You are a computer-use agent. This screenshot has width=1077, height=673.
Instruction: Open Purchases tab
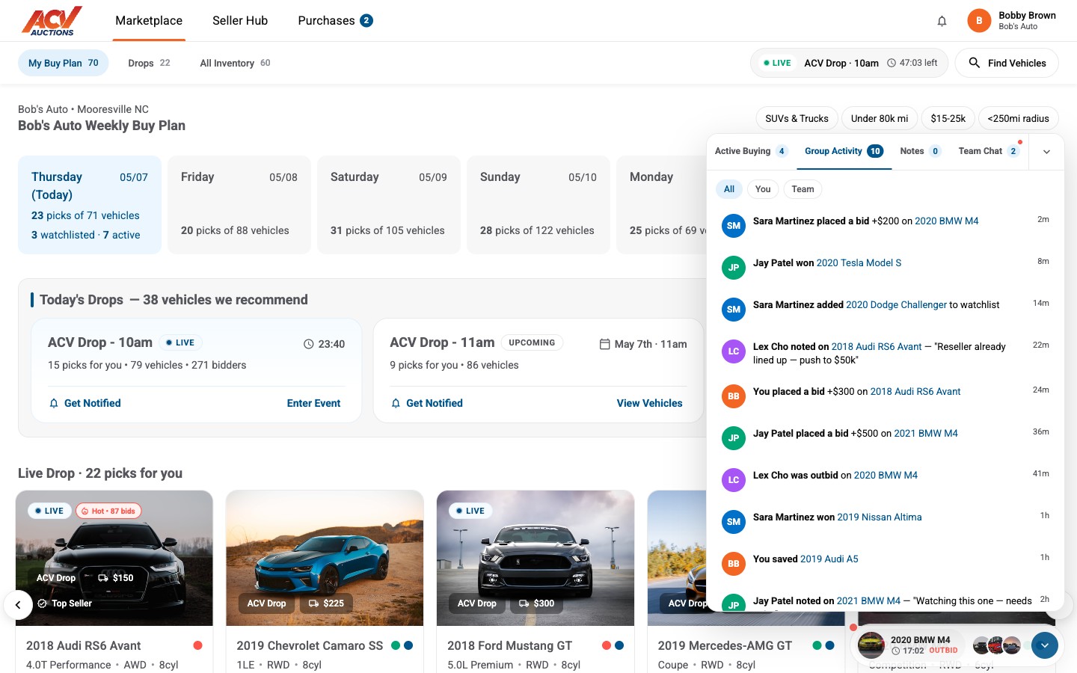(x=335, y=21)
